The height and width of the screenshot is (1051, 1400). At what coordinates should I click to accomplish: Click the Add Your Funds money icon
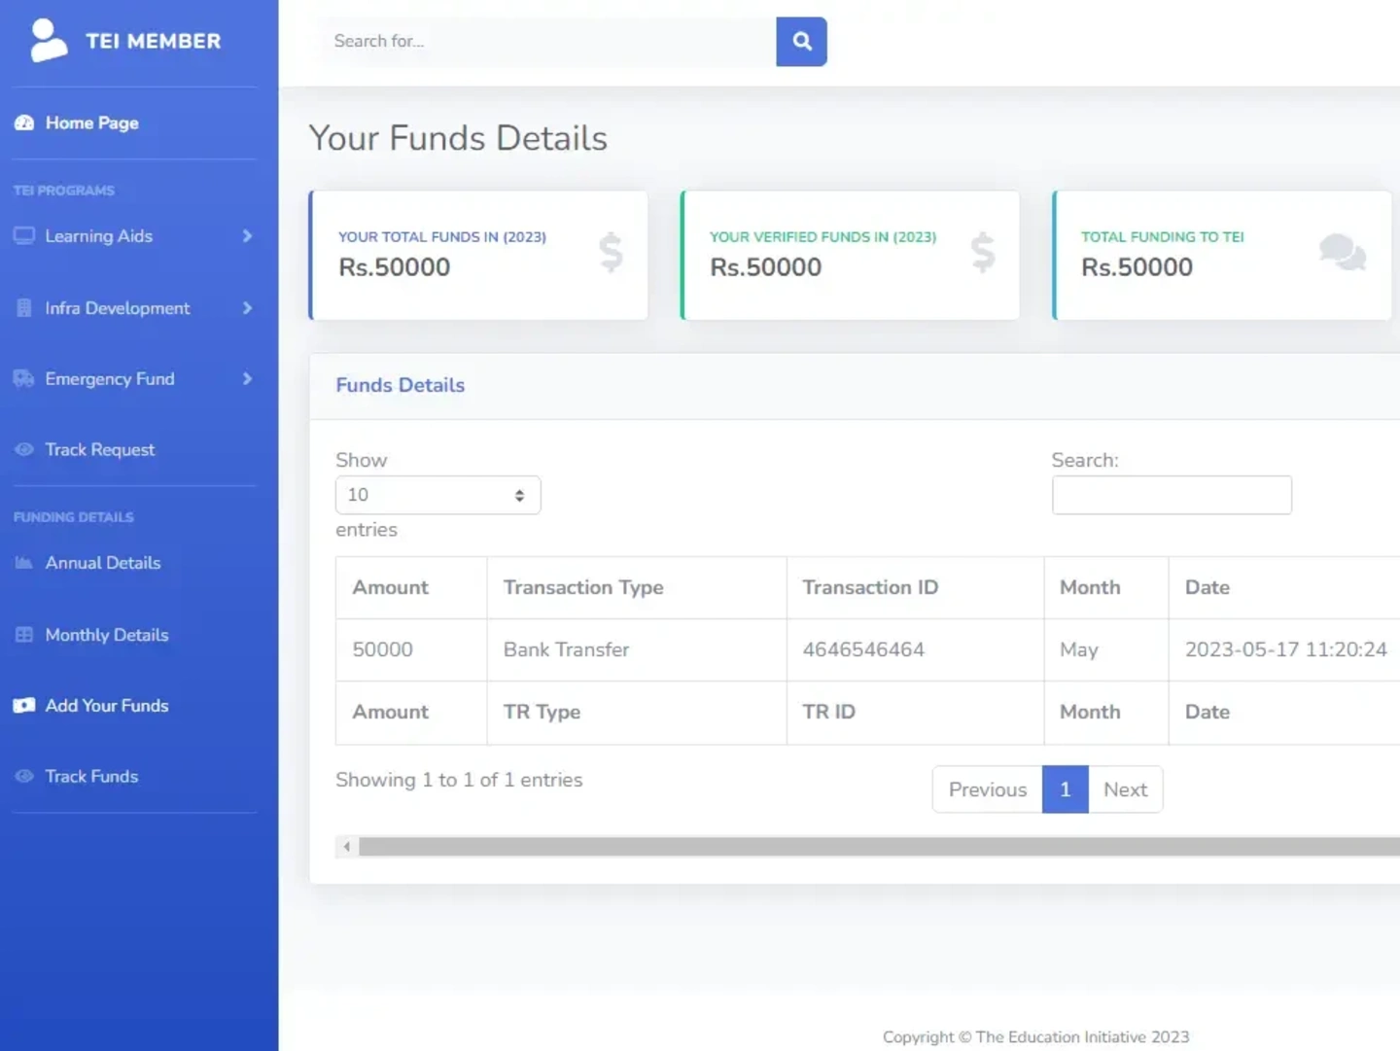click(x=24, y=706)
